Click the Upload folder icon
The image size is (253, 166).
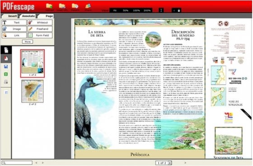click(49, 6)
